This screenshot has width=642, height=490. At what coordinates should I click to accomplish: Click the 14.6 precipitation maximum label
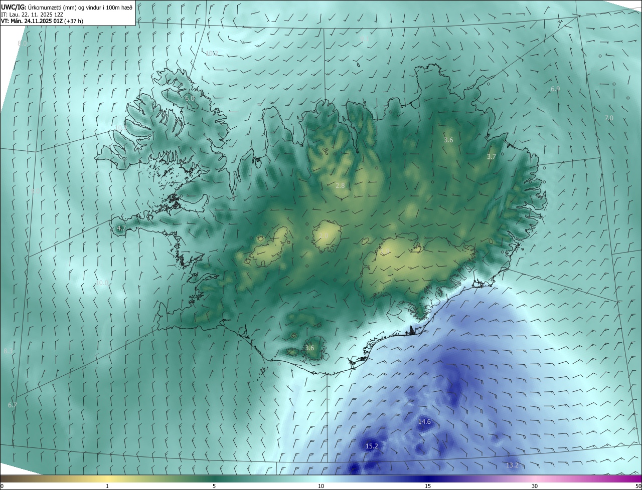(424, 421)
